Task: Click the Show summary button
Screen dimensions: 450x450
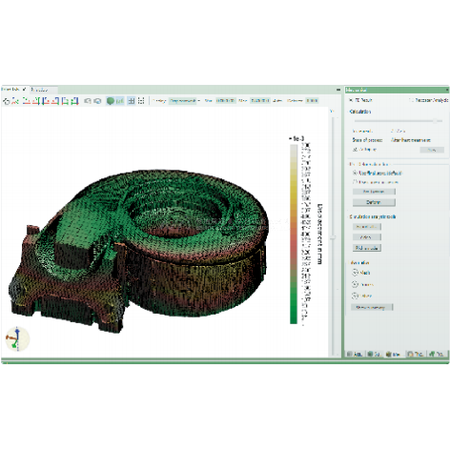Action: [x=372, y=307]
